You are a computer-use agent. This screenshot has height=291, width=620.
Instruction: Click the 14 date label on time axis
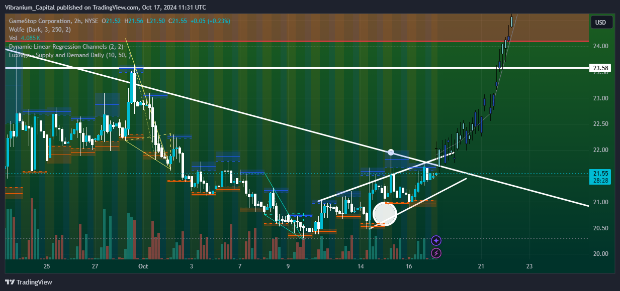click(361, 266)
